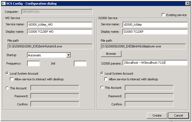The height and width of the screenshot is (122, 192).
Task: Select WD Service Local System Account radio
Action: click(7, 74)
